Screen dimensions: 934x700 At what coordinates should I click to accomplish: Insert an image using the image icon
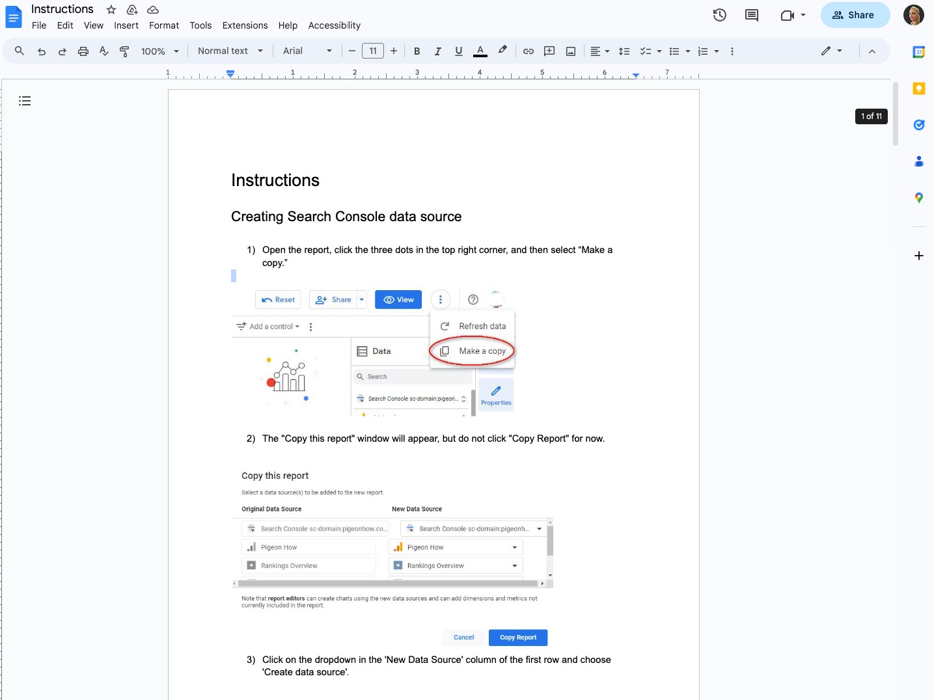571,51
